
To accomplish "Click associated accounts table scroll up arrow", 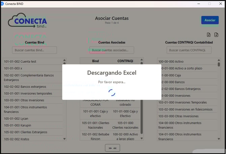I will (142, 60).
